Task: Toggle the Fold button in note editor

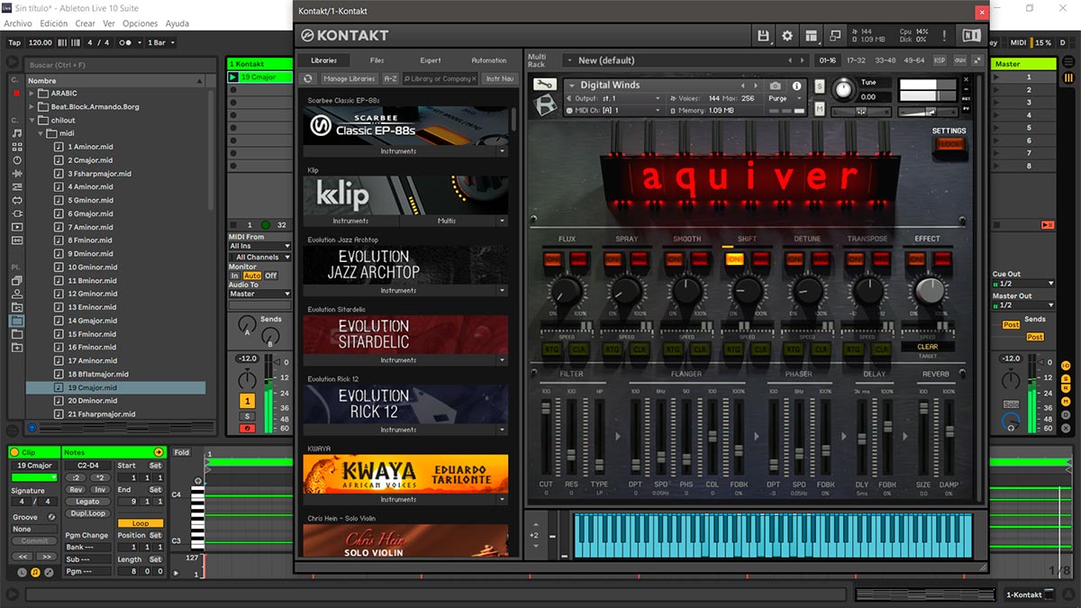Action: point(182,453)
